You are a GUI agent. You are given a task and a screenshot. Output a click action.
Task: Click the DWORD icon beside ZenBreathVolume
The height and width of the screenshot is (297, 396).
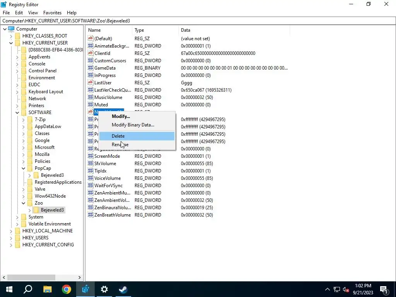pyautogui.click(x=90, y=215)
